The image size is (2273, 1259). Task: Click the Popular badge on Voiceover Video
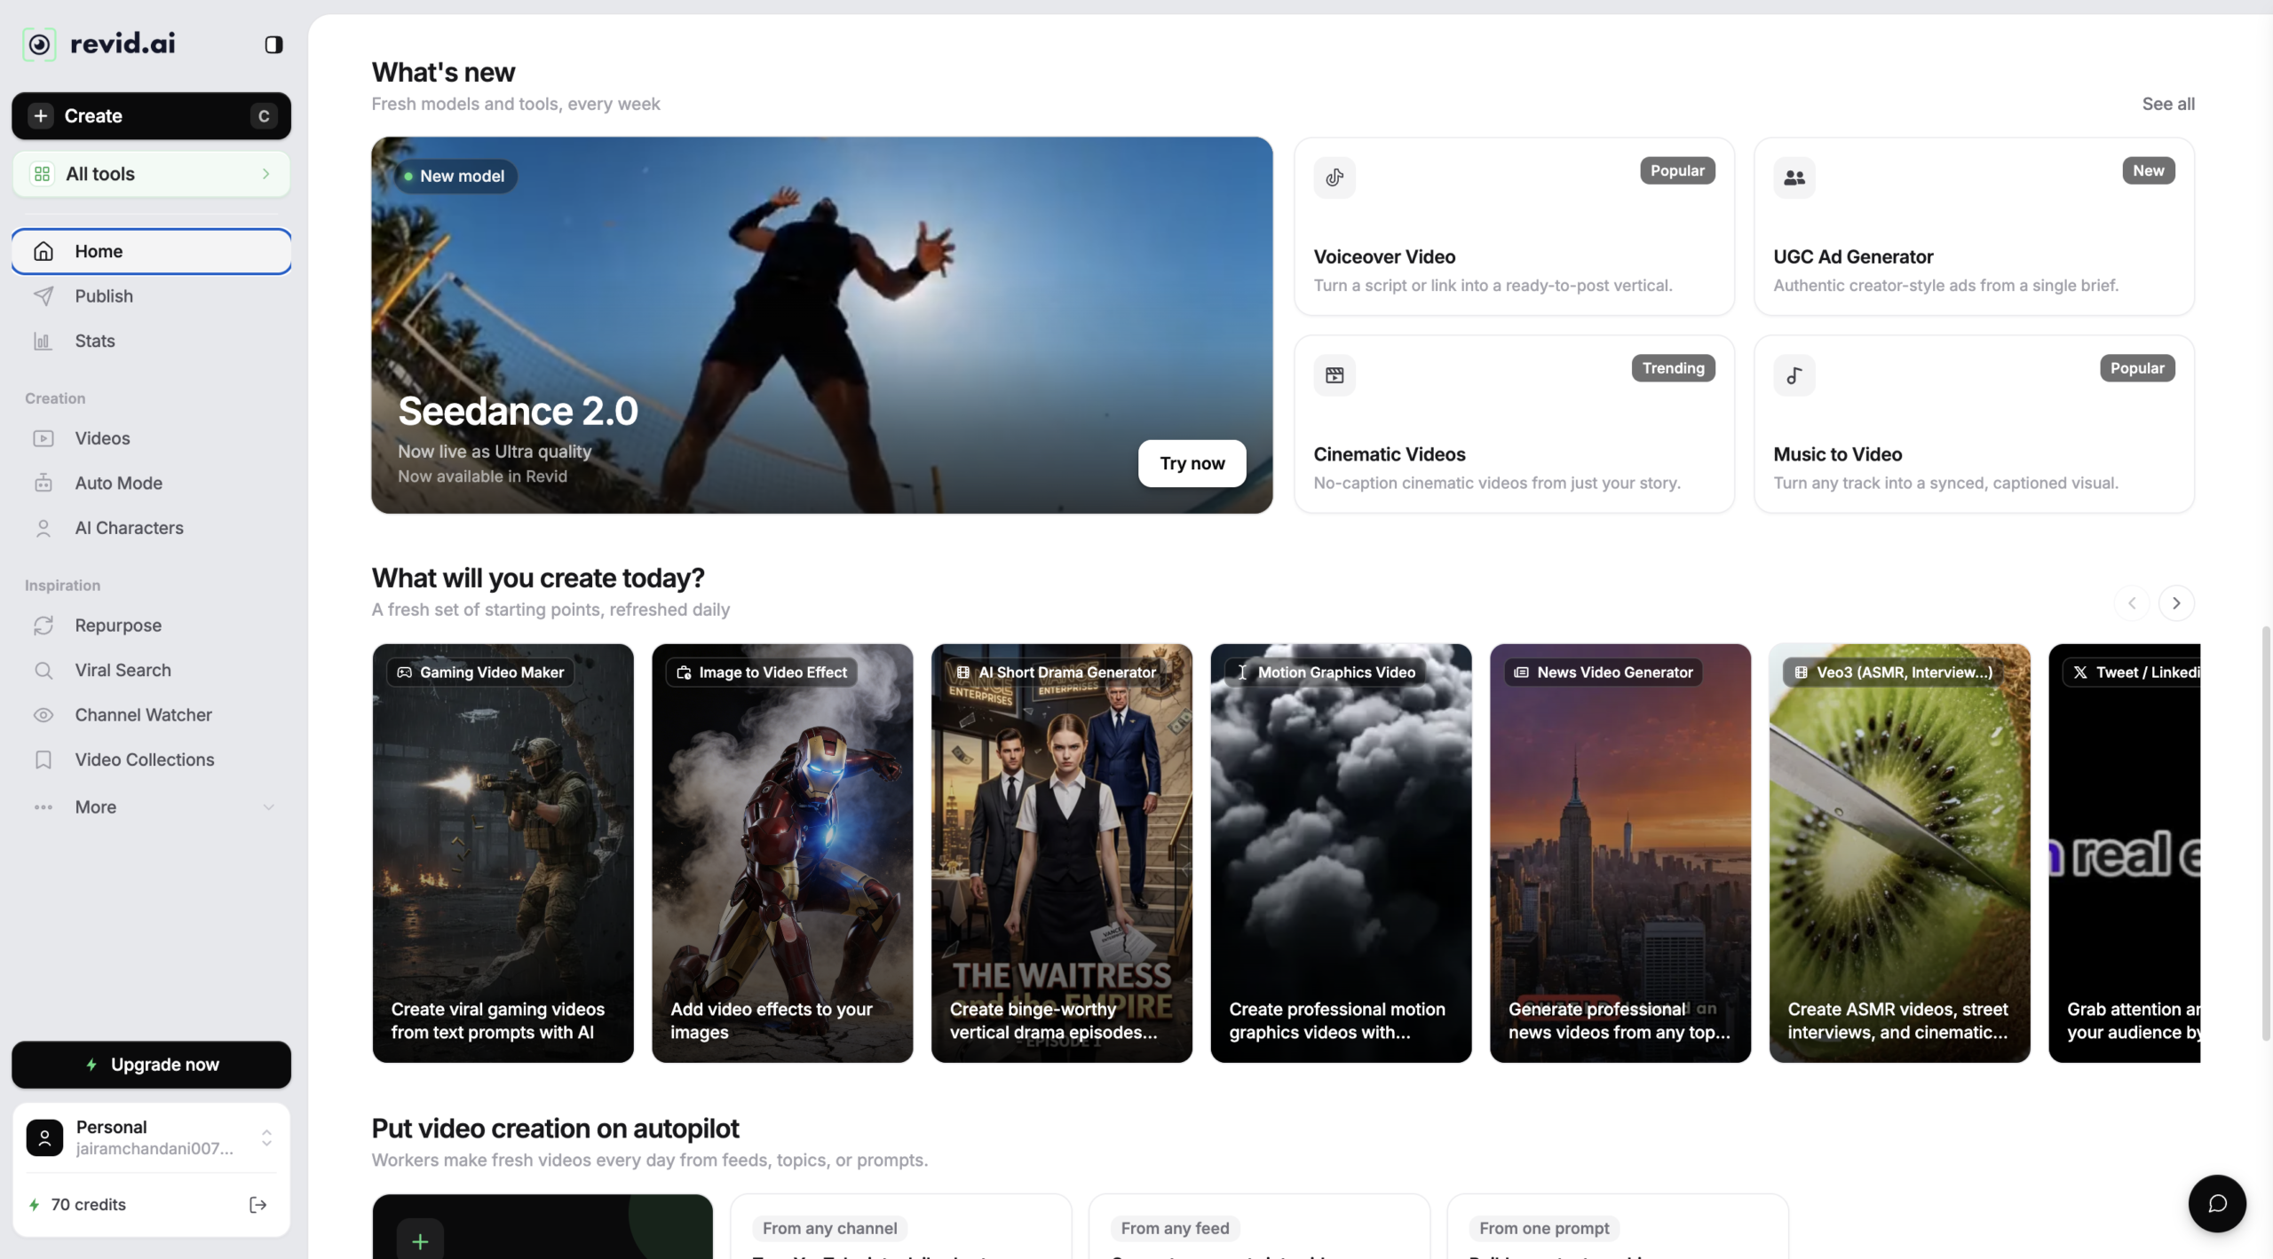[x=1677, y=170]
